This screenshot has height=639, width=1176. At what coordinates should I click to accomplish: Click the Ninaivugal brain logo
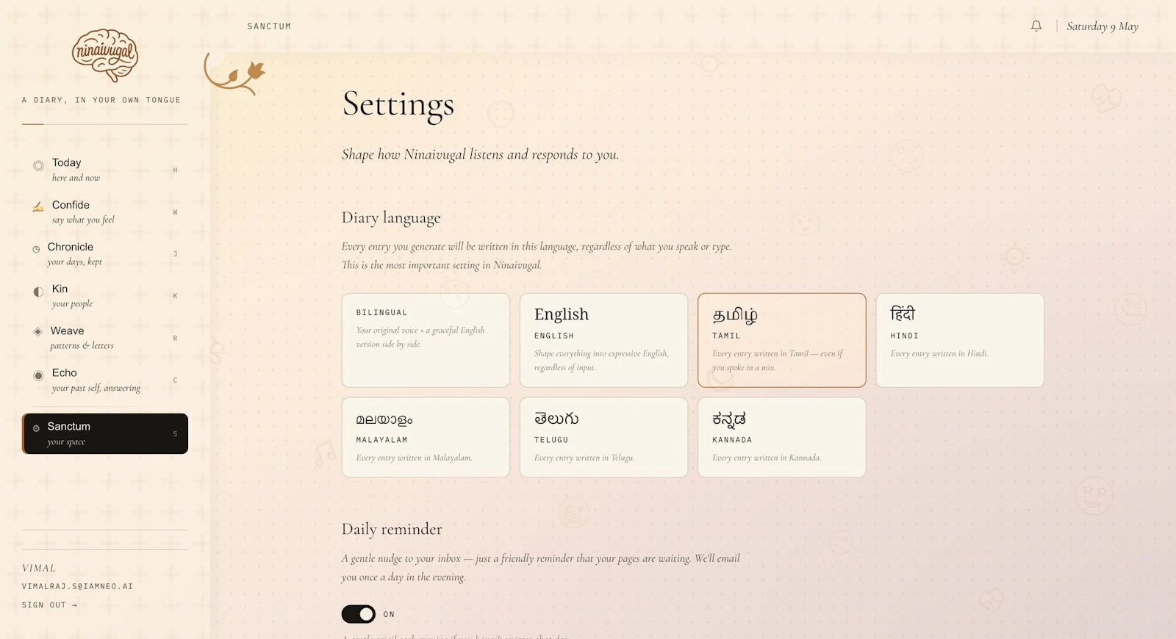pos(105,55)
